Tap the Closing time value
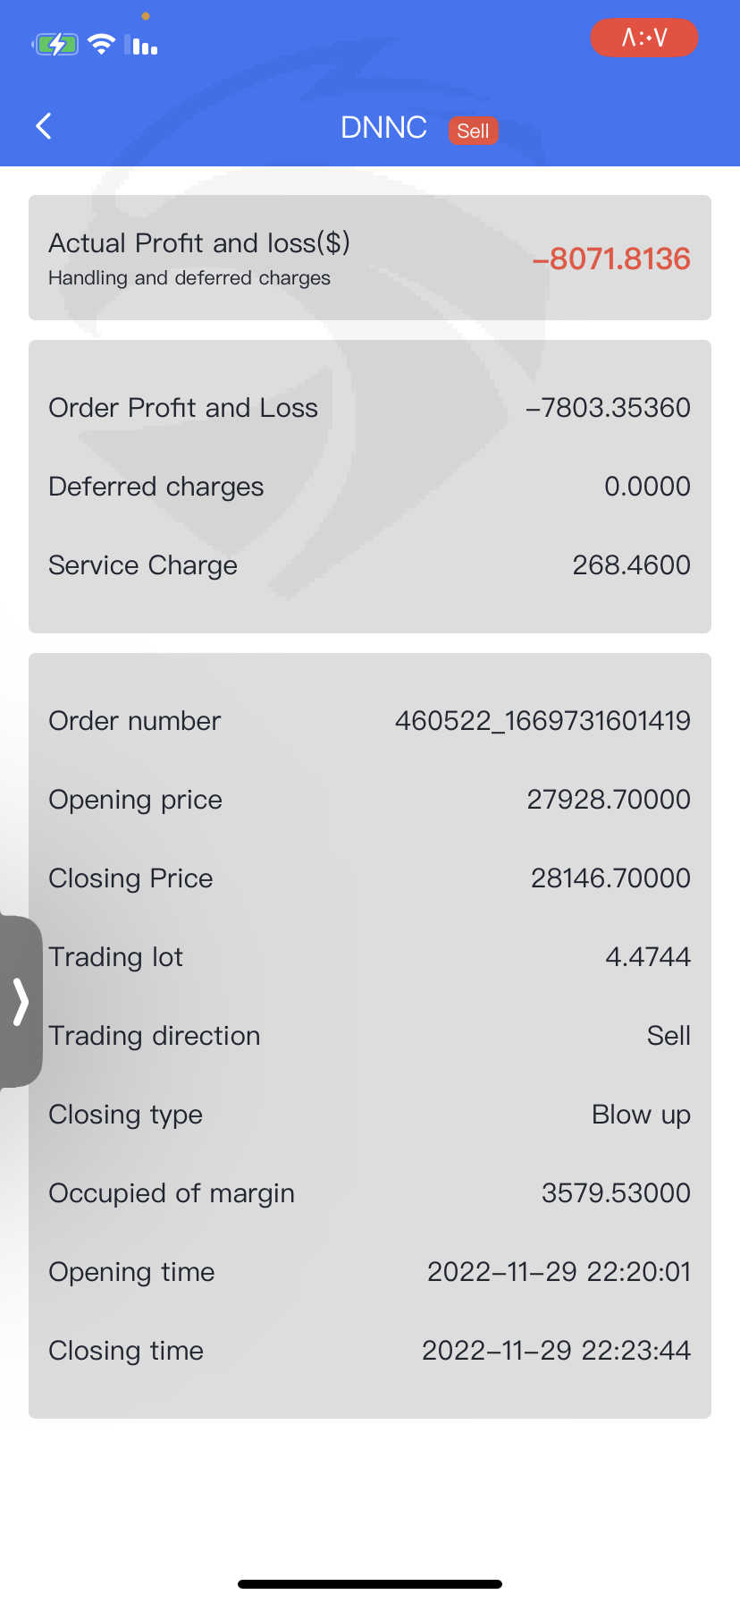The width and height of the screenshot is (740, 1603). [x=556, y=1351]
